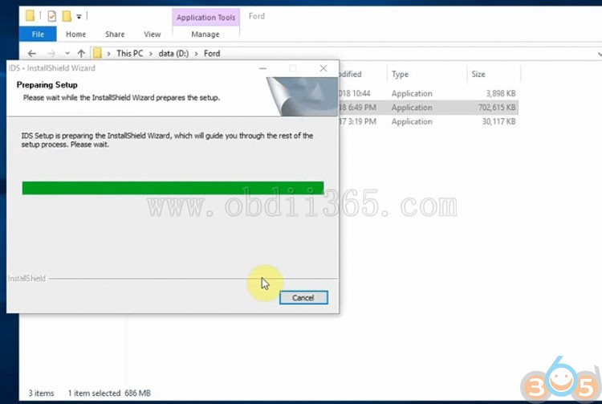Click the folder icon in address bar
The width and height of the screenshot is (602, 404).
pyautogui.click(x=97, y=53)
